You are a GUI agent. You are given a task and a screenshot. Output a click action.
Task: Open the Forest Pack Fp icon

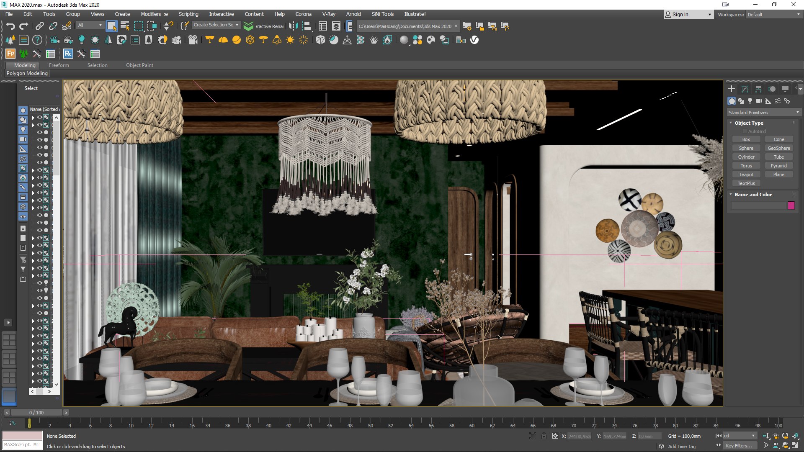click(x=10, y=54)
